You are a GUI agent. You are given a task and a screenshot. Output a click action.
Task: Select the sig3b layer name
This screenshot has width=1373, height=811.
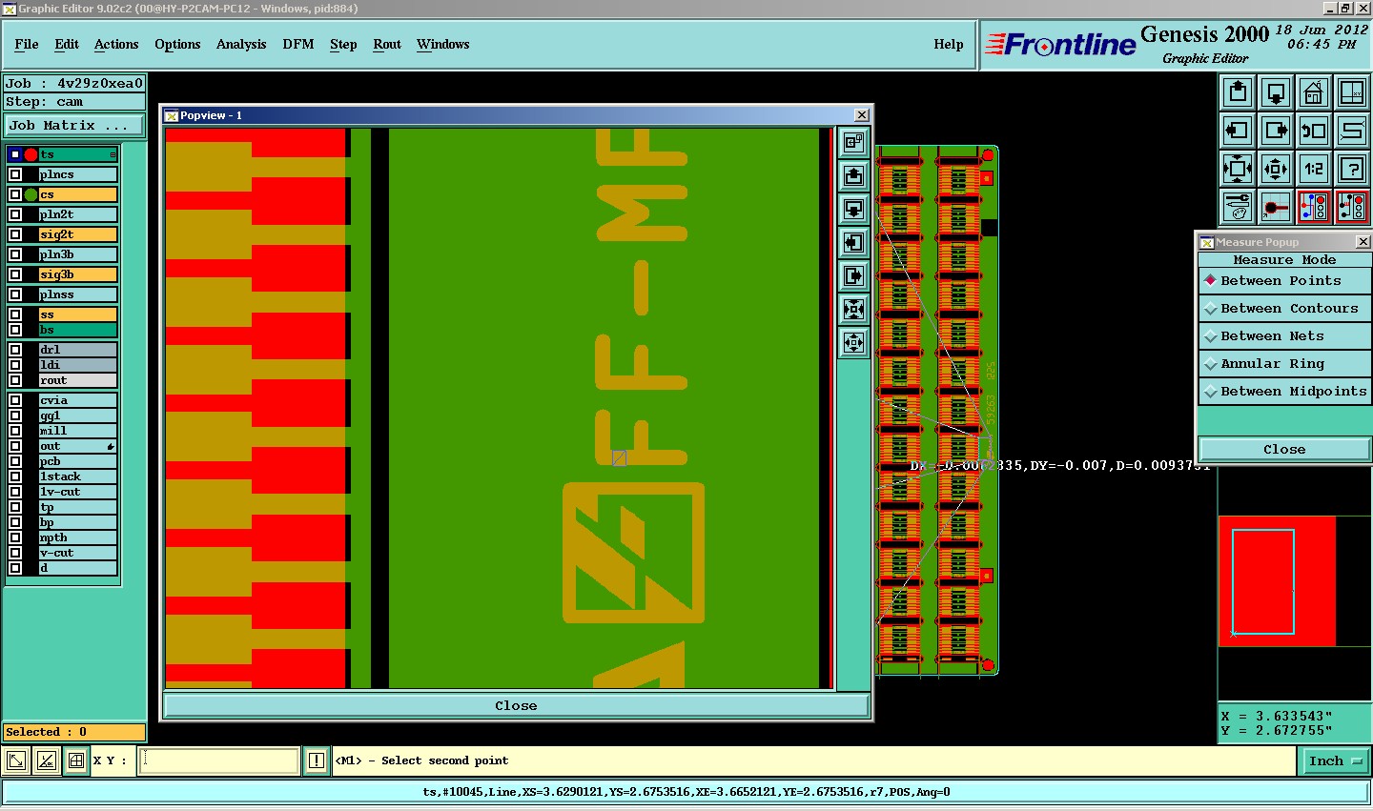78,274
